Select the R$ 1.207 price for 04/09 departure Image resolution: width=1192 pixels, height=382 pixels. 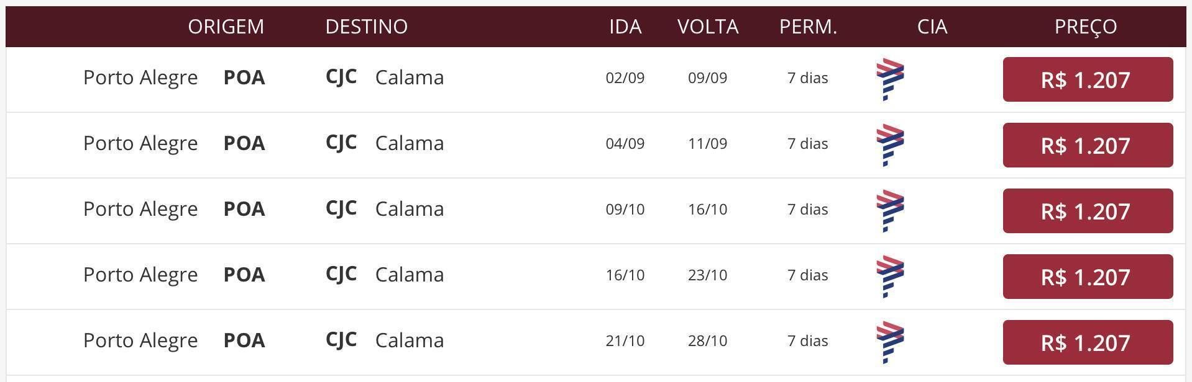click(x=1088, y=145)
